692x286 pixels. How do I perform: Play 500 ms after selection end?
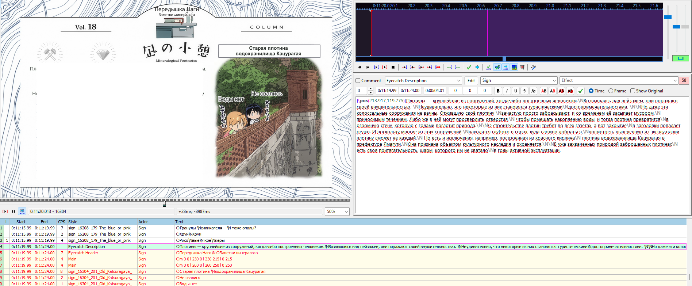413,67
